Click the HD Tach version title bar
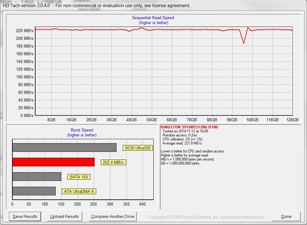This screenshot has width=307, height=225. point(96,5)
